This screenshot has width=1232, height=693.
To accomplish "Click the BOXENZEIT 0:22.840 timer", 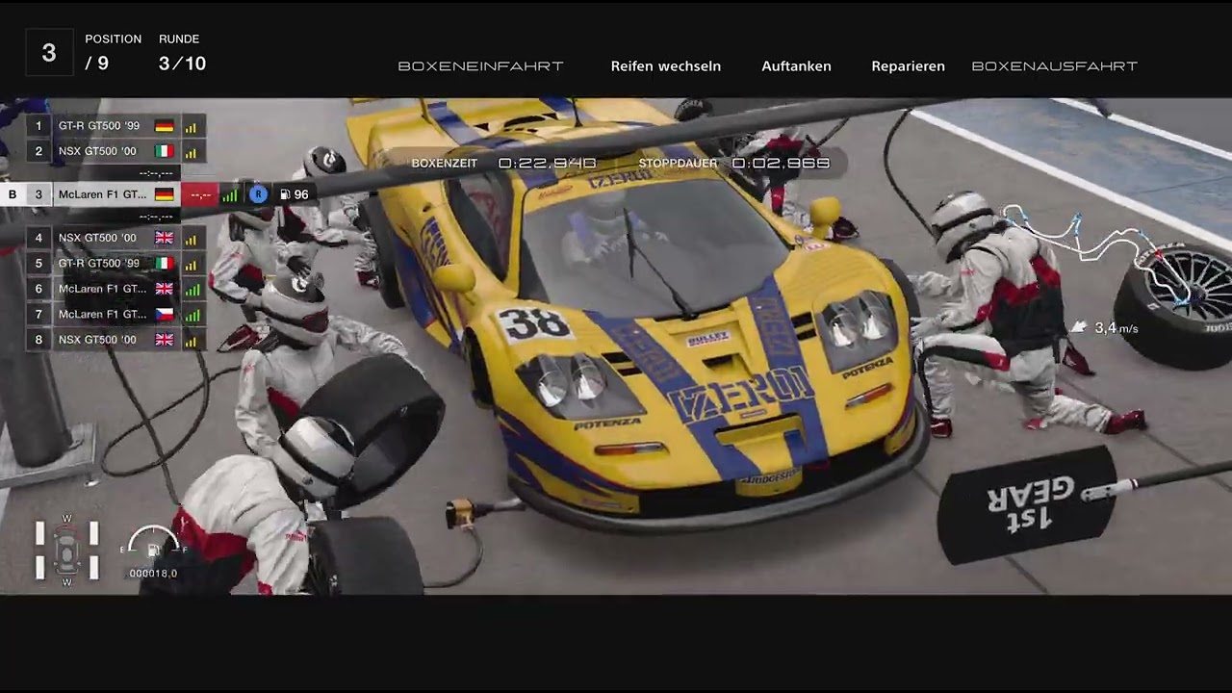I will [x=503, y=164].
